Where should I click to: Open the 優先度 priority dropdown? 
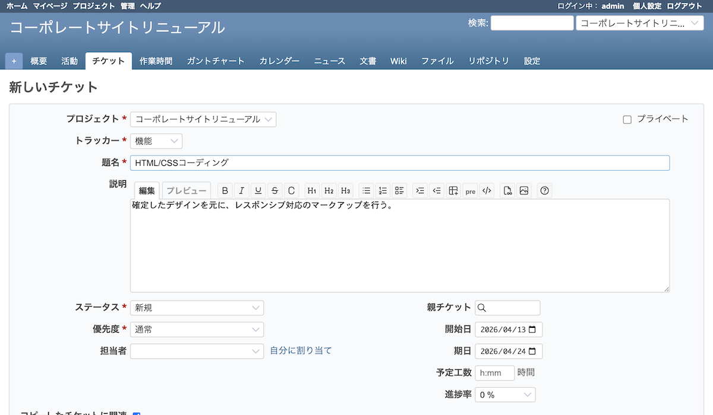tap(197, 330)
